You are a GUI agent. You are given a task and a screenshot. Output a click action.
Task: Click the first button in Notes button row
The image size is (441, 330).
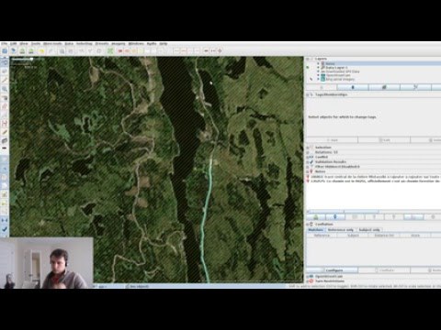click(316, 217)
